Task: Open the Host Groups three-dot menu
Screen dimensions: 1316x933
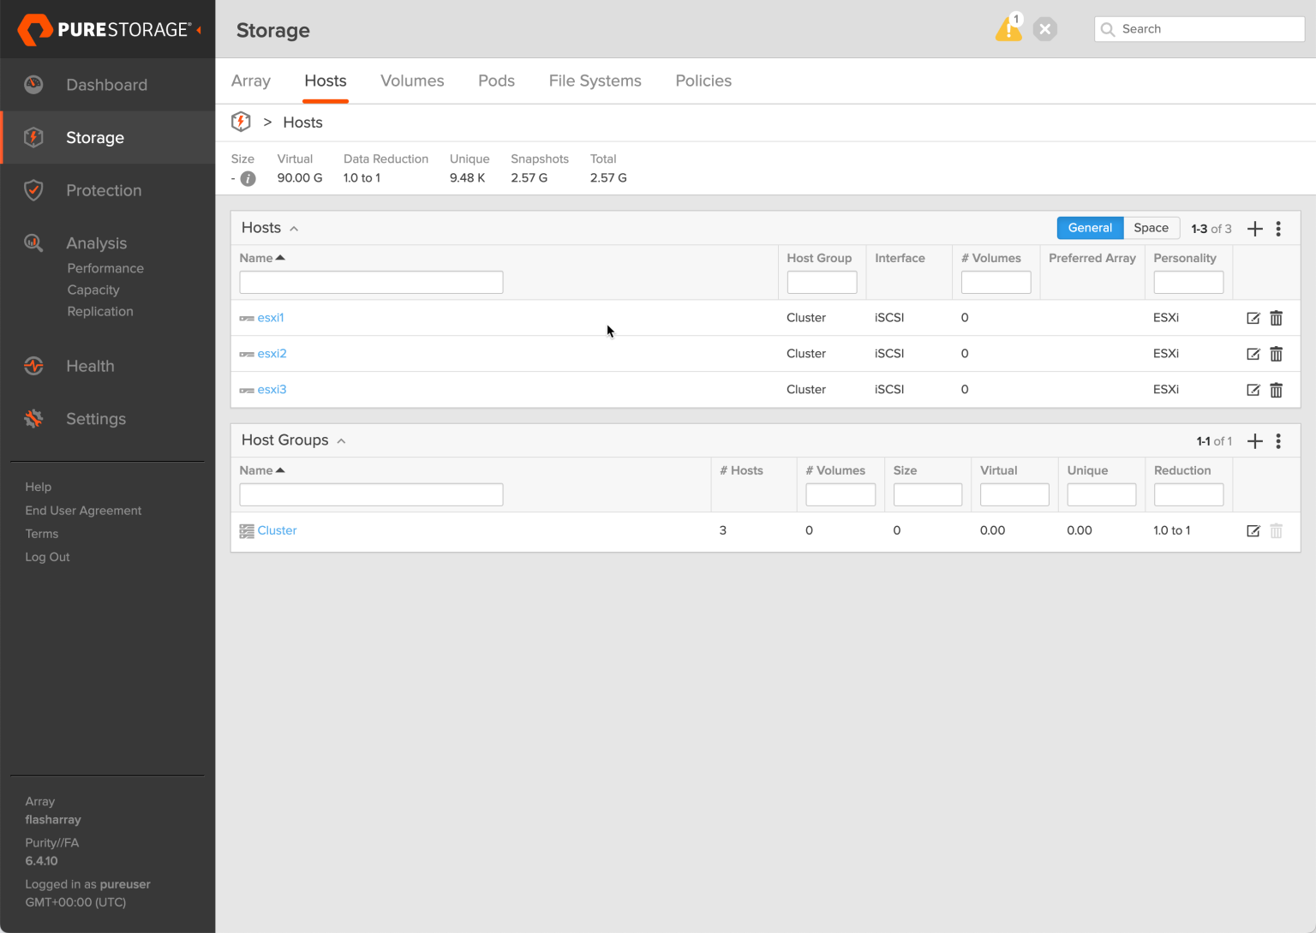Action: 1278,441
